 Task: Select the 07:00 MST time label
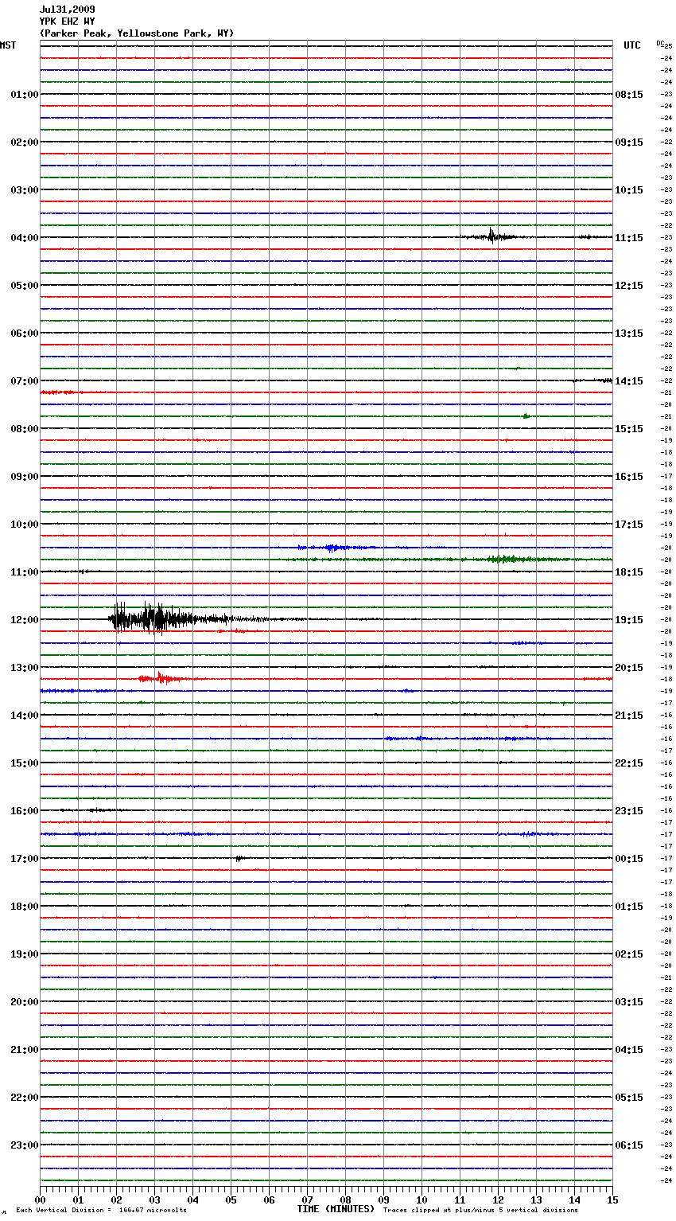(24, 381)
